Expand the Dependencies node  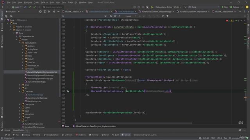(x=16, y=36)
